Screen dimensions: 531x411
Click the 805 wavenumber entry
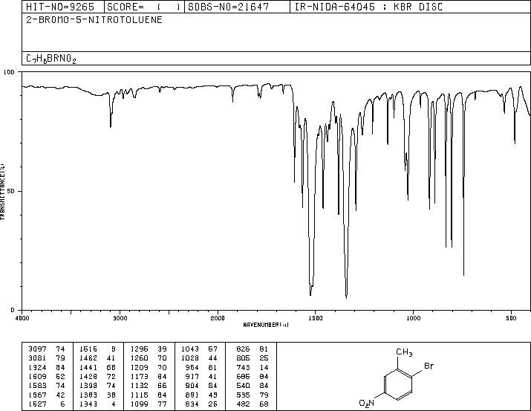(x=243, y=358)
